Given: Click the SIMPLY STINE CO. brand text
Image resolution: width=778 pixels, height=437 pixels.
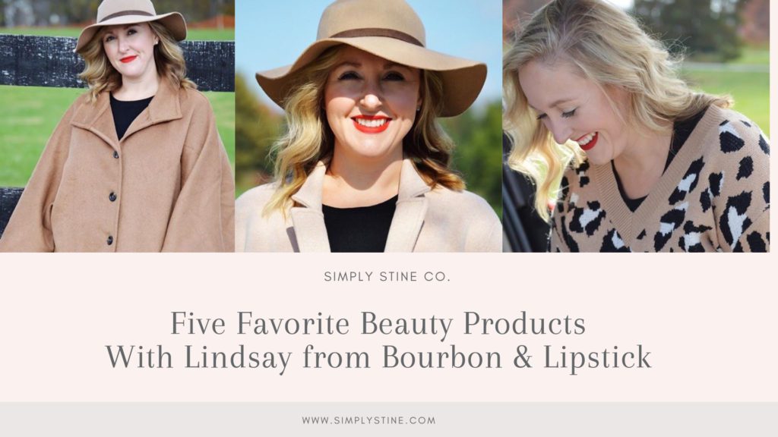Looking at the screenshot, I should (387, 276).
